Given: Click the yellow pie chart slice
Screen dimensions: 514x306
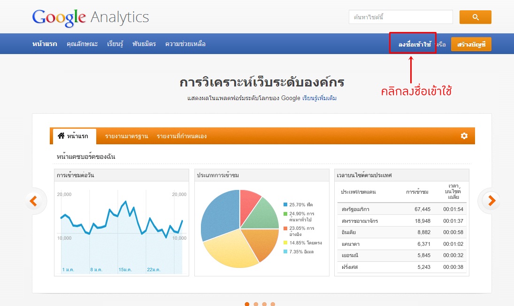Looking at the screenshot, I should click(231, 247).
